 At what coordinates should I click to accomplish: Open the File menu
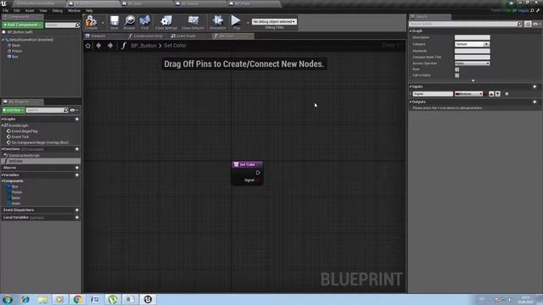coord(5,11)
